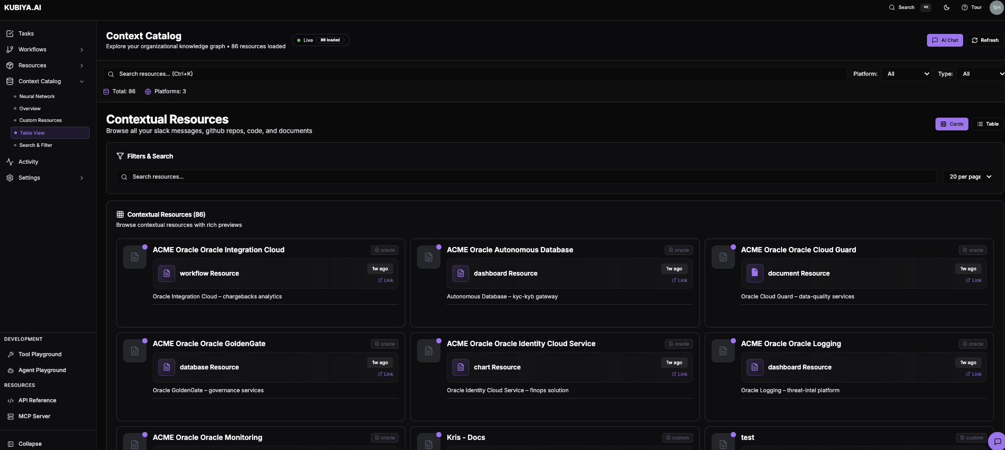Click database Resource icon in GoldenGate card
The height and width of the screenshot is (450, 1005).
tap(167, 367)
